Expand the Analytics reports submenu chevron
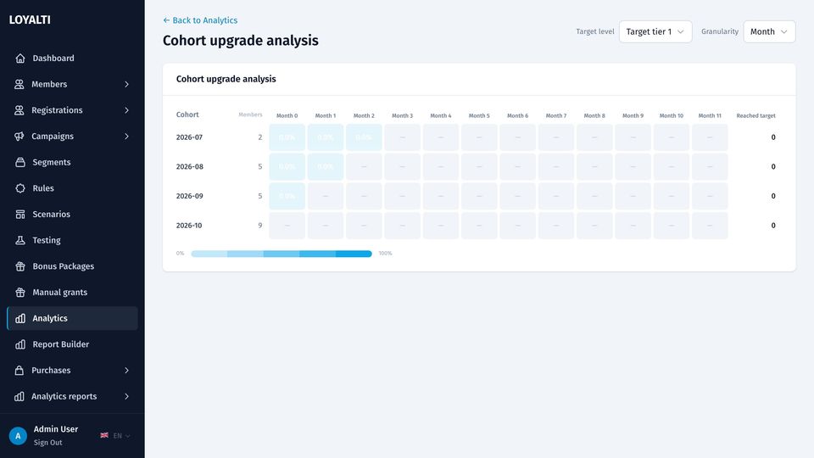This screenshot has width=814, height=458. [126, 396]
